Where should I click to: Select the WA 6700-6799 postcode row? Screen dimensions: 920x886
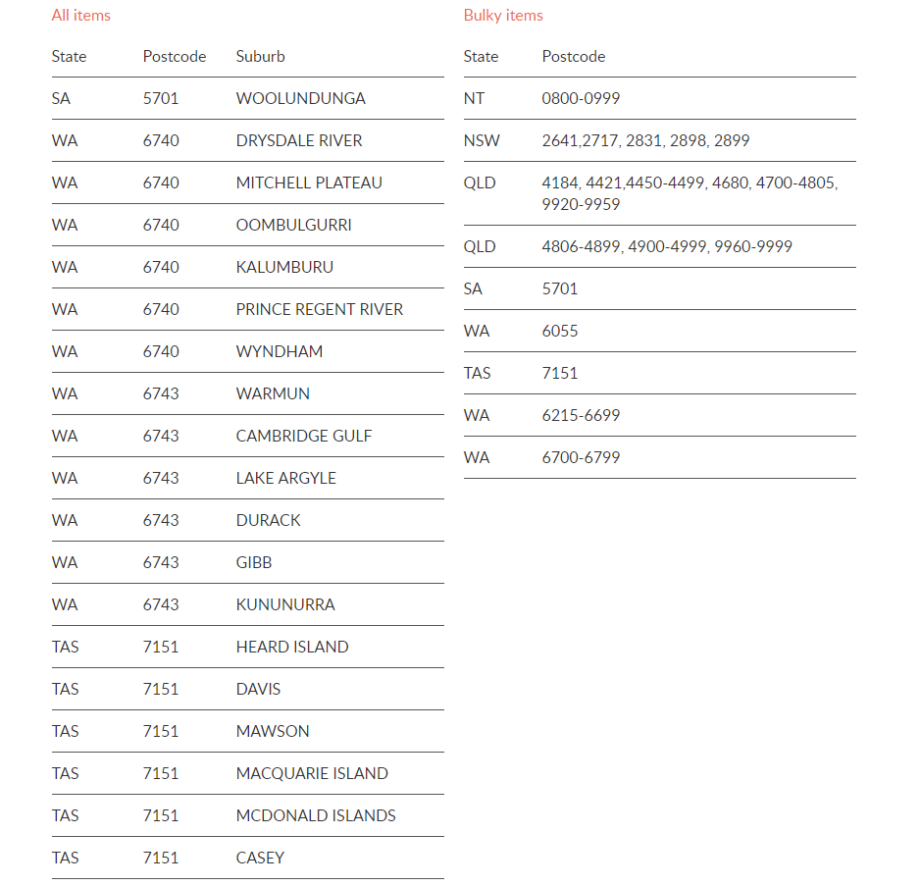click(x=659, y=458)
